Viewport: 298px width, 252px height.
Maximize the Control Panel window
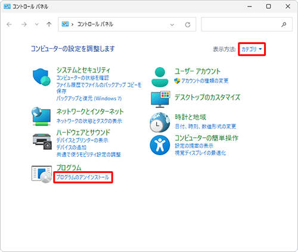pos(268,7)
